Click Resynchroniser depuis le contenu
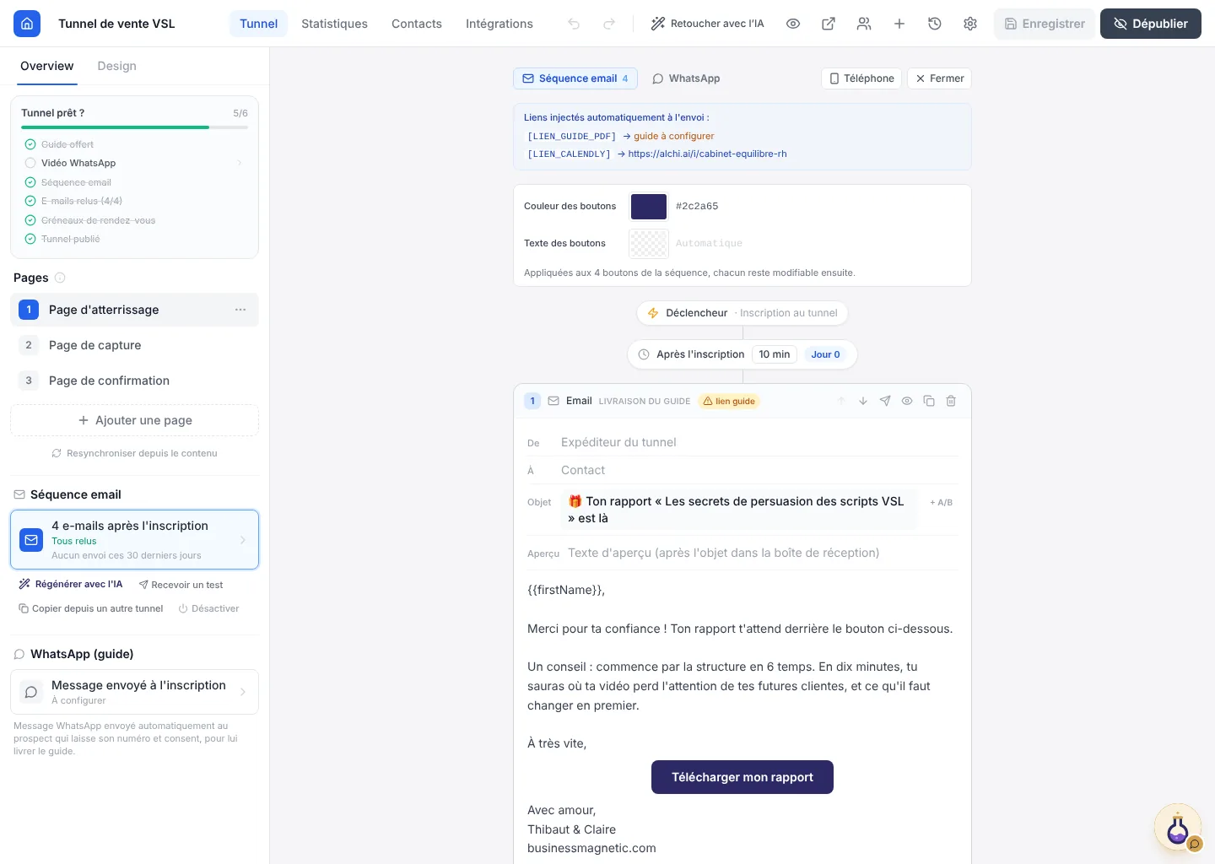Screen dimensions: 1215x864 134,453
